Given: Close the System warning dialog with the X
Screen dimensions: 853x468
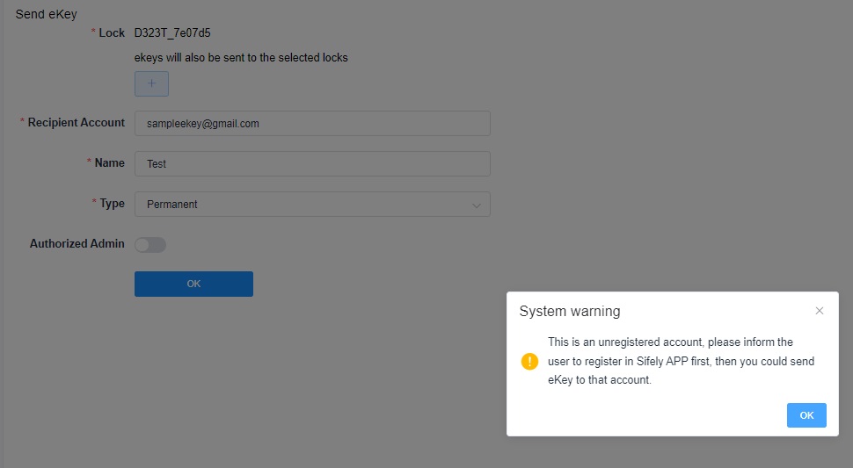Looking at the screenshot, I should pos(820,311).
